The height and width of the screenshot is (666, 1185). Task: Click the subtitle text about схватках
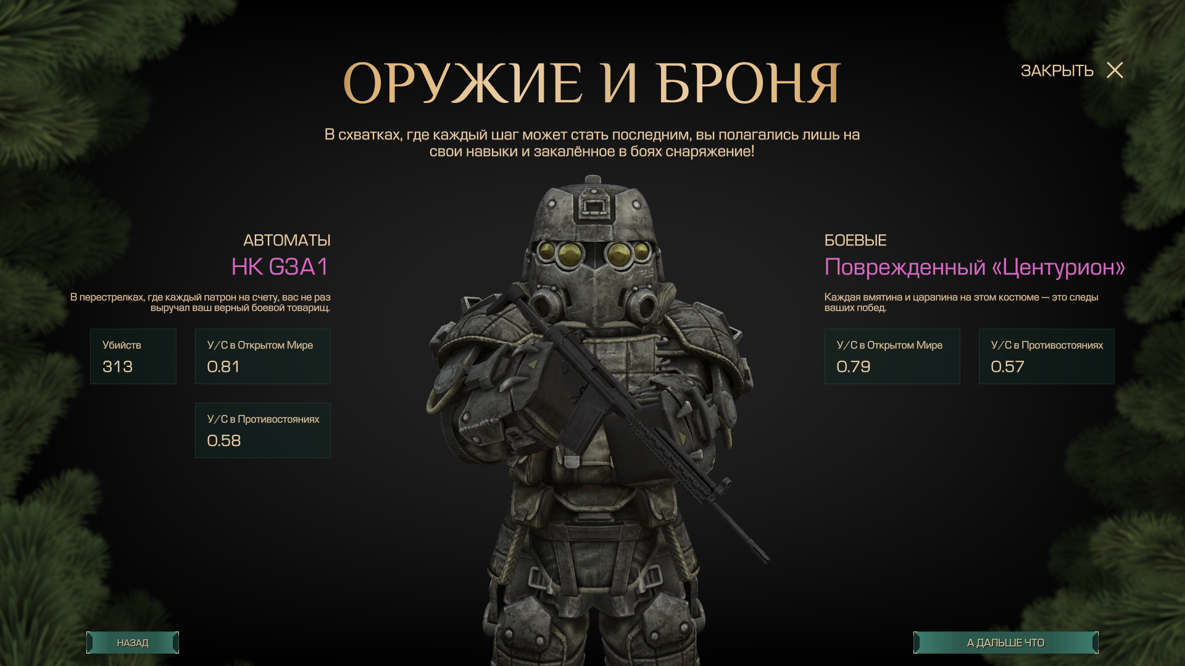tap(592, 143)
